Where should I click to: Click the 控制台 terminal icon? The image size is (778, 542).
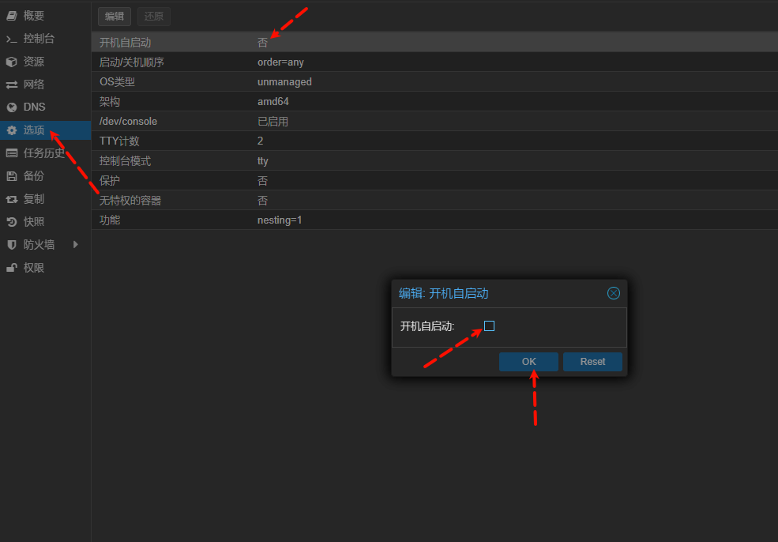[12, 39]
